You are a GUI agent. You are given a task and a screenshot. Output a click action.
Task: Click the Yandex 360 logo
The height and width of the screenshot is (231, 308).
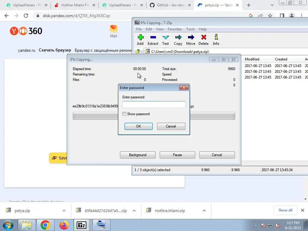(x=26, y=31)
